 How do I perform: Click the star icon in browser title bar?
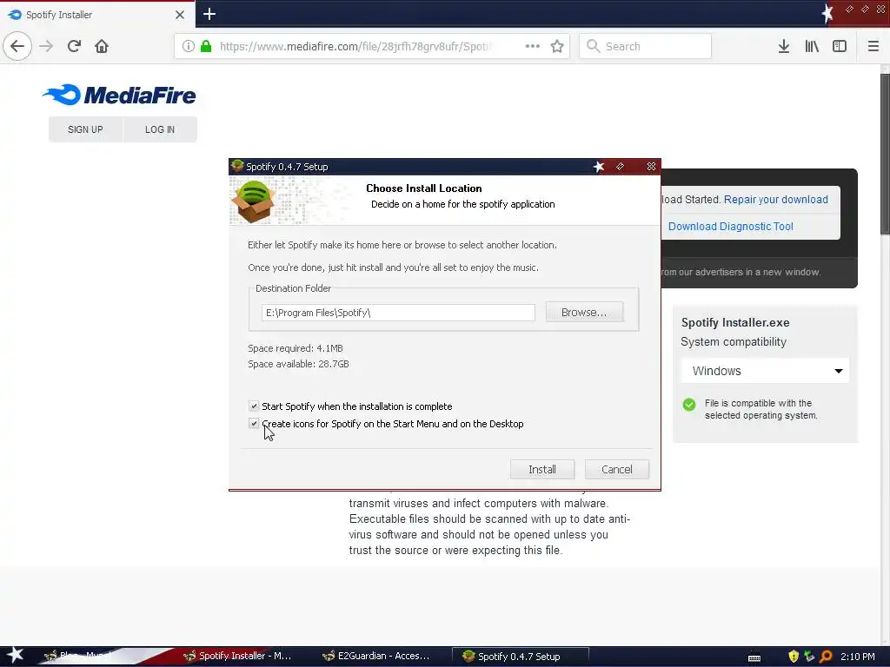(827, 14)
